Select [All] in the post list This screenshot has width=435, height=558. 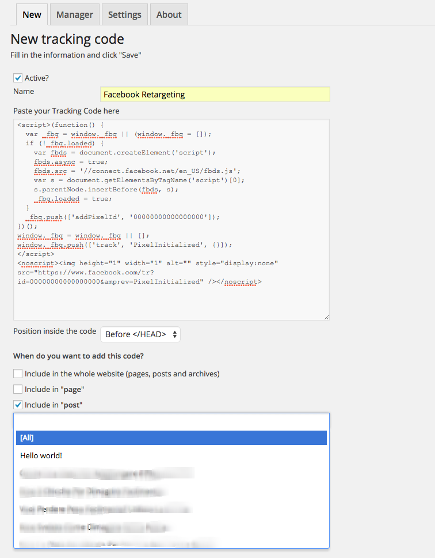(171, 438)
